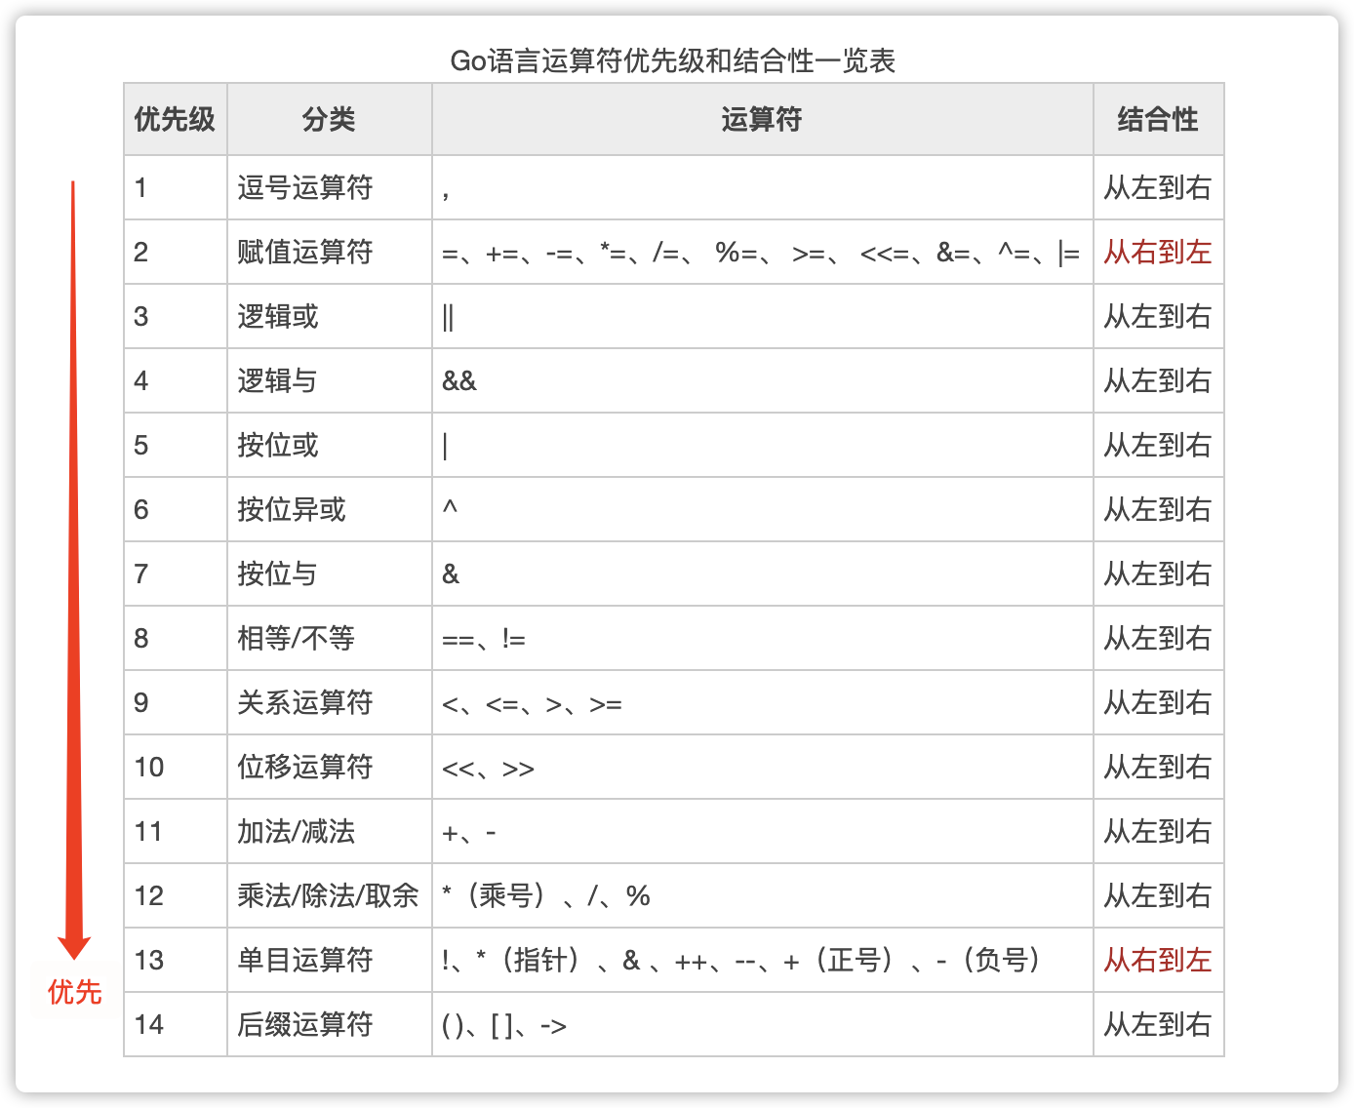Image resolution: width=1354 pixels, height=1108 pixels.
Task: Click the single '&' operator cell
Action: [x=762, y=574]
